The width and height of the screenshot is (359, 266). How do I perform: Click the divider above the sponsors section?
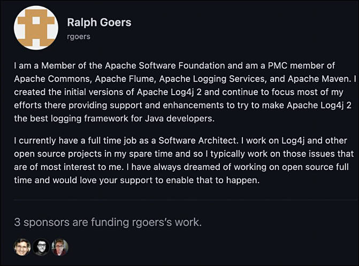tap(185, 200)
